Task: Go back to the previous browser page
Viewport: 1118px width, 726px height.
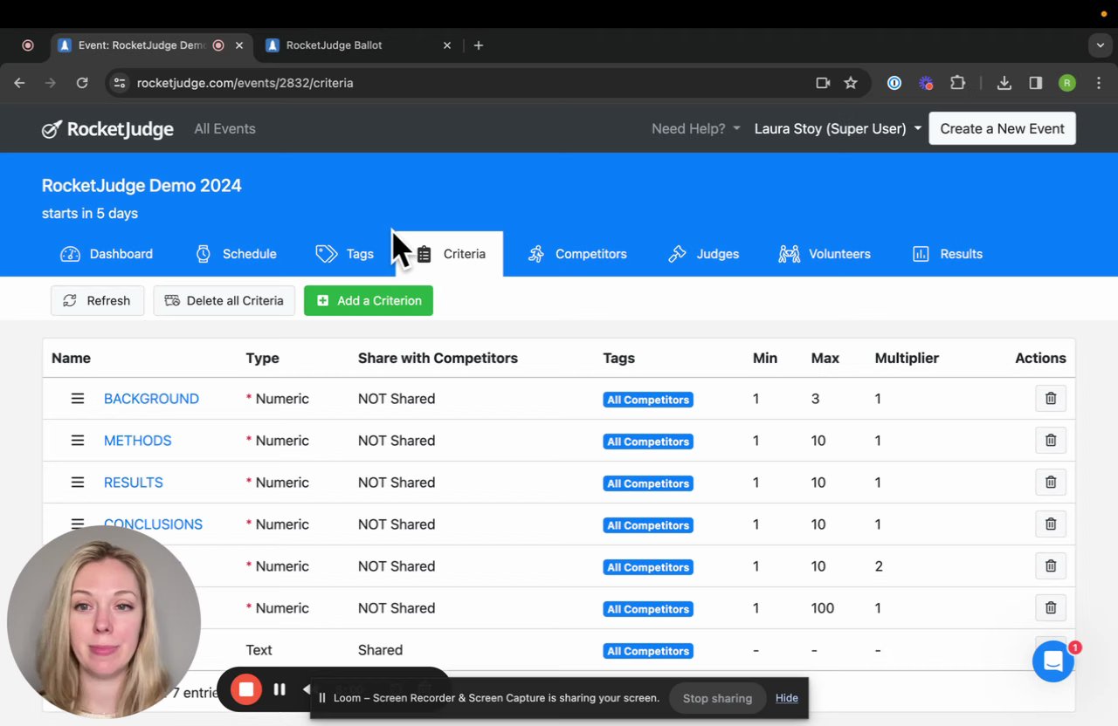Action: click(19, 83)
